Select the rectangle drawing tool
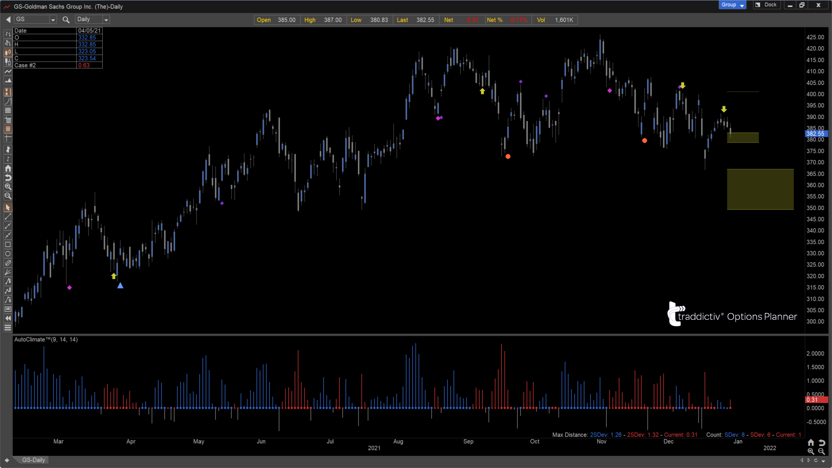 (8, 244)
